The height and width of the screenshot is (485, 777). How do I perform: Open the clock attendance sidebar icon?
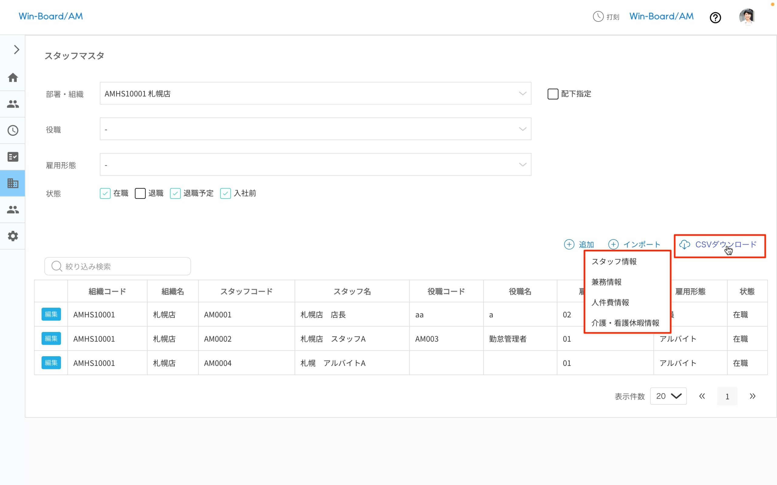click(x=13, y=131)
